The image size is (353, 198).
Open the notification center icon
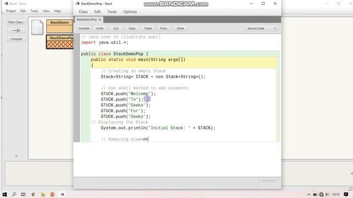(346, 194)
